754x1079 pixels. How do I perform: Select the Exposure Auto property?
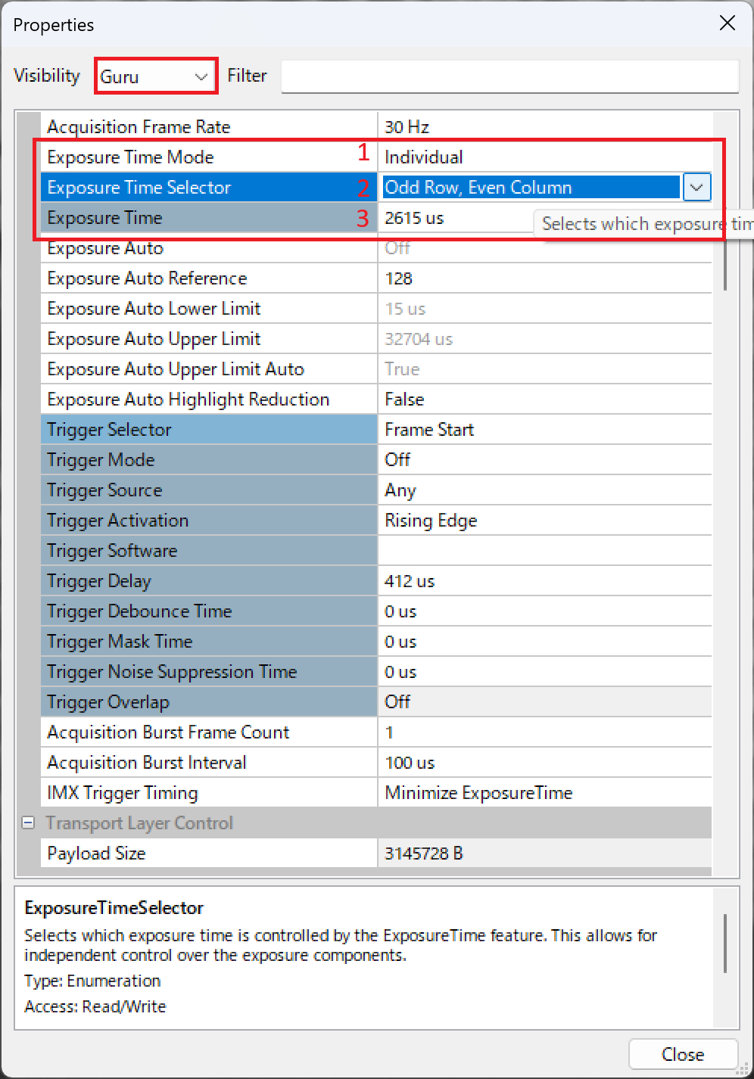[209, 247]
